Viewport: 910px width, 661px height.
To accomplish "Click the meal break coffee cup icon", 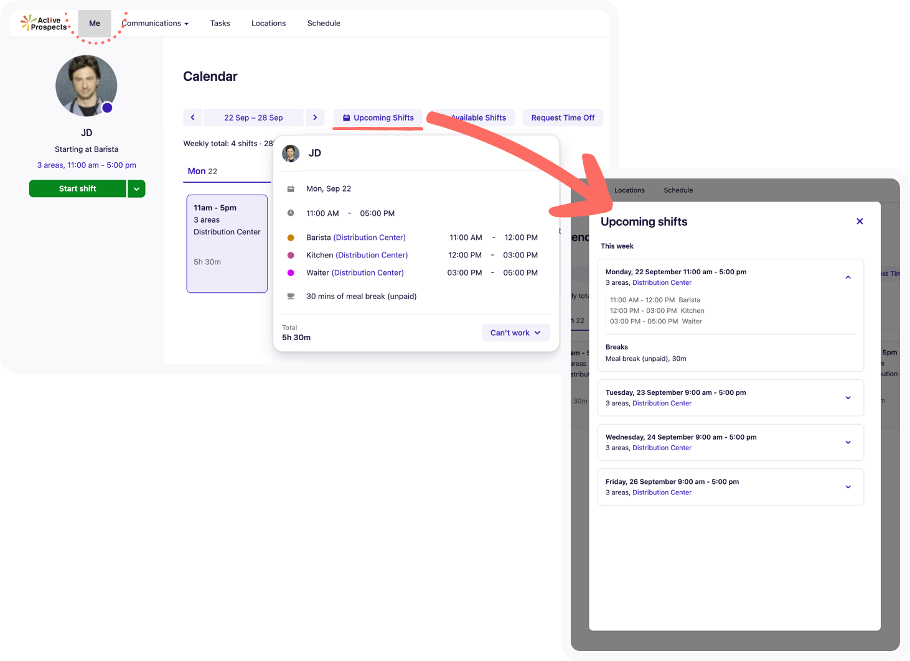I will [291, 297].
